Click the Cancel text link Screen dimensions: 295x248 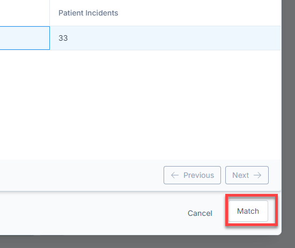(x=200, y=213)
